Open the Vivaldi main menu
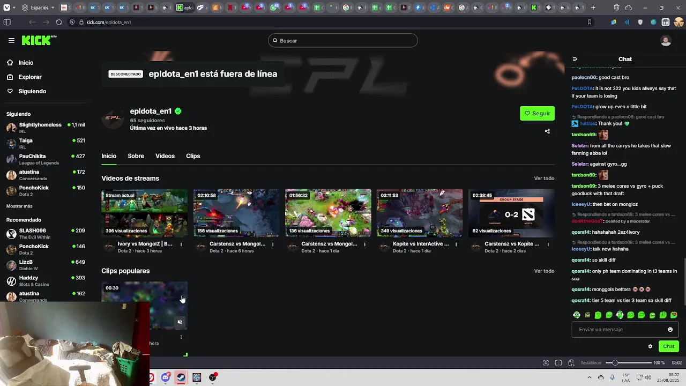Screen dimensions: 686x386 click(x=8, y=8)
